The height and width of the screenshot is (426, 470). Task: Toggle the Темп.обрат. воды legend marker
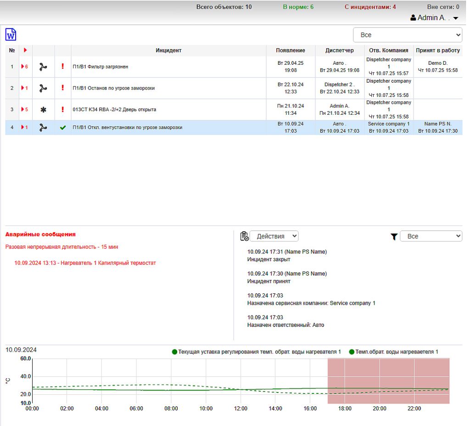pos(352,352)
